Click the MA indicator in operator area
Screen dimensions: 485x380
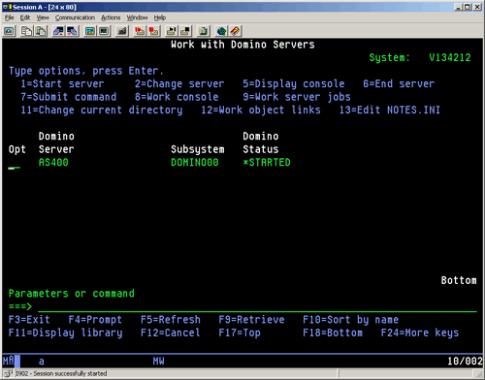point(9,361)
